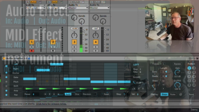The width and height of the screenshot is (199, 112).
Task: Click the pan knob on track 3
Action: tap(74, 35)
